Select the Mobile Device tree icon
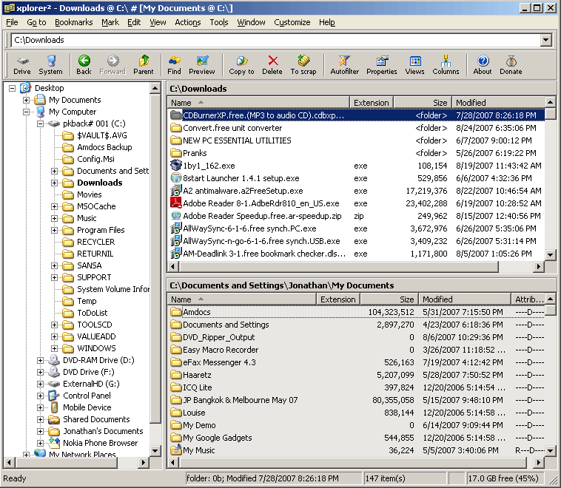The width and height of the screenshot is (561, 488). pos(54,407)
